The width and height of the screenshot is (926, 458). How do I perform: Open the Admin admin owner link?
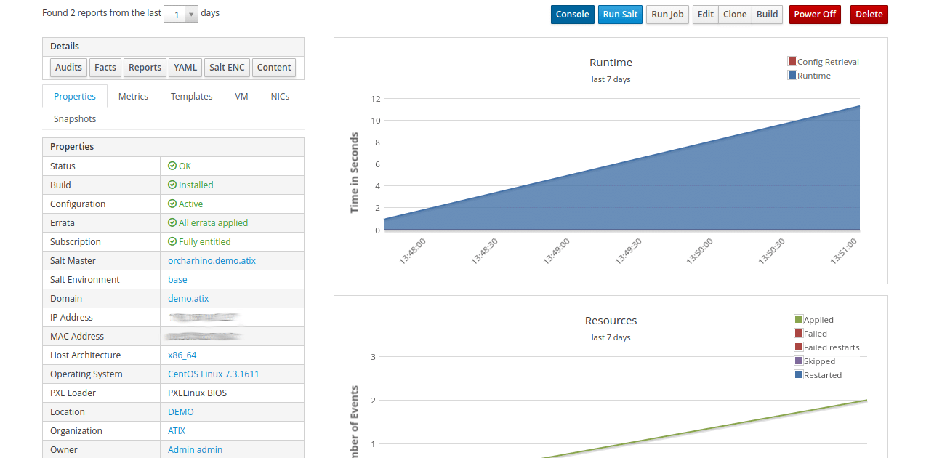coord(195,449)
